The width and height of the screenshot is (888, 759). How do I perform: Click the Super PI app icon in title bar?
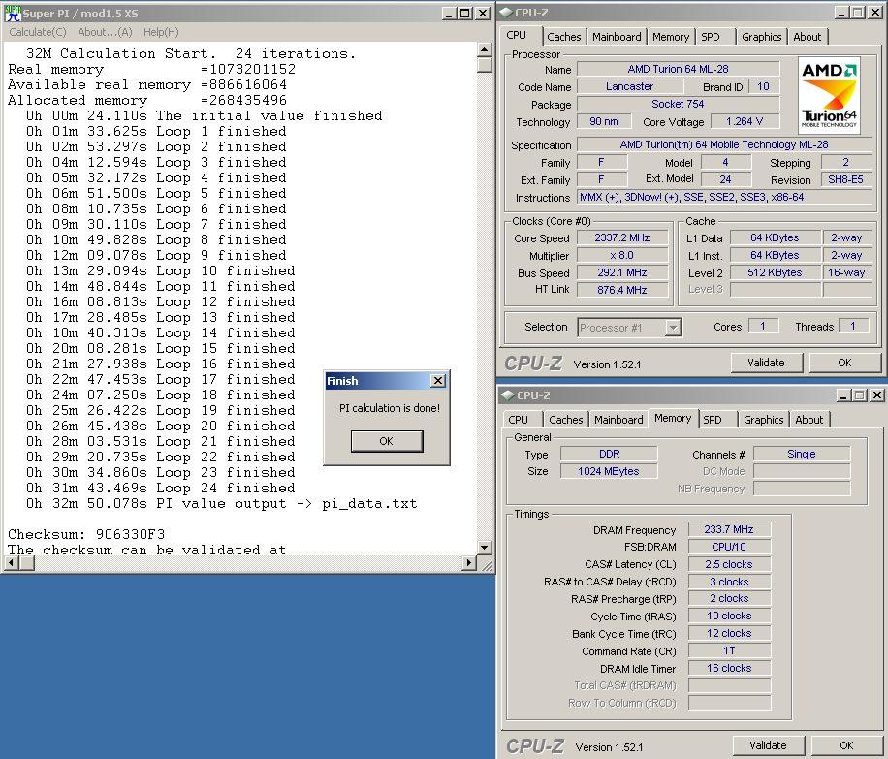click(13, 13)
